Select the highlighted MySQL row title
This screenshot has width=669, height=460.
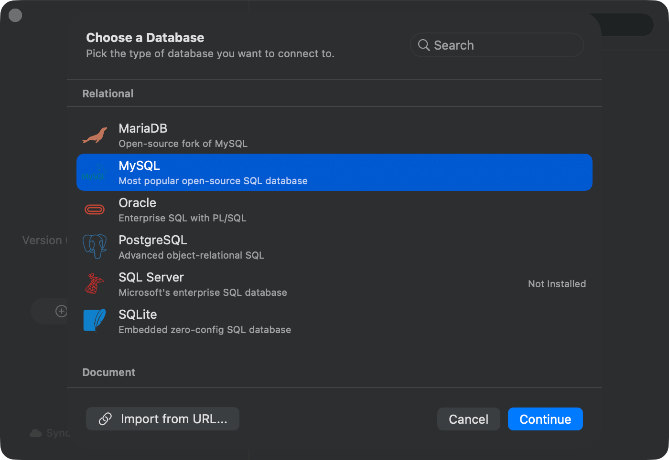point(139,166)
